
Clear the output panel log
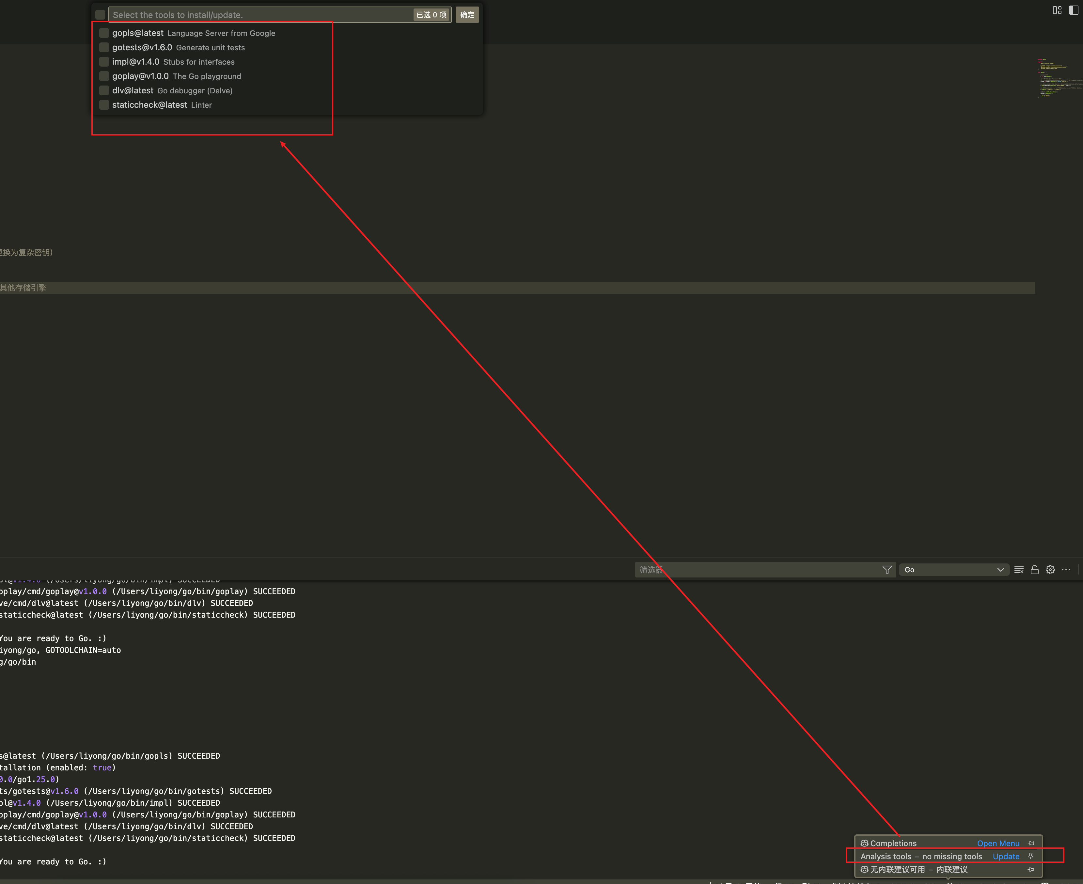point(1018,570)
